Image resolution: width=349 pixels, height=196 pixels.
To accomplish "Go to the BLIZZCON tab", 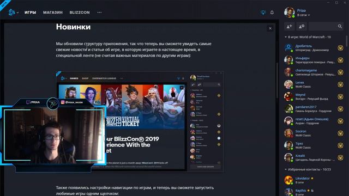I will 80,13.
